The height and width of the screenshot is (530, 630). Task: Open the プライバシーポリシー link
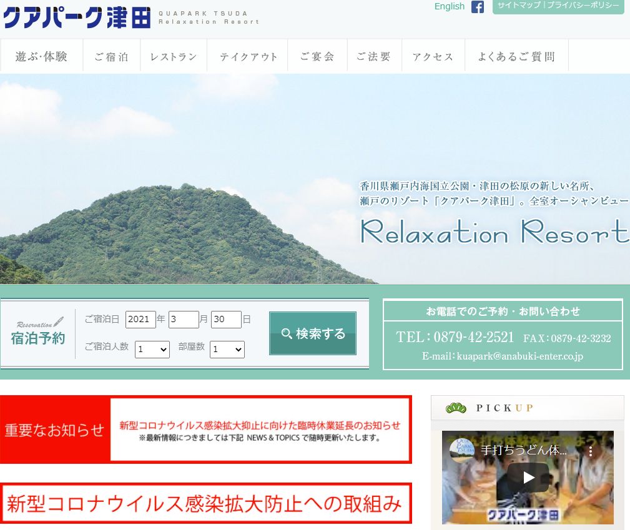click(583, 5)
